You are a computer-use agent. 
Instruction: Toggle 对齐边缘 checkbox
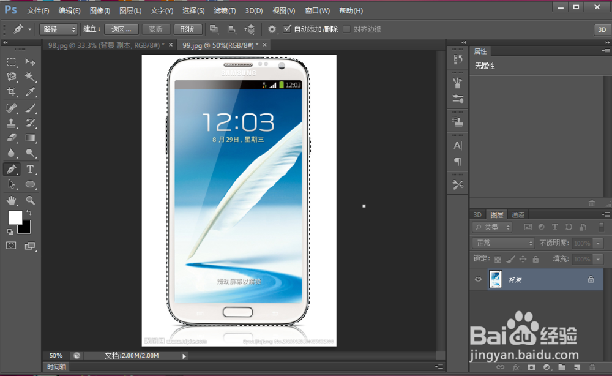(x=346, y=29)
